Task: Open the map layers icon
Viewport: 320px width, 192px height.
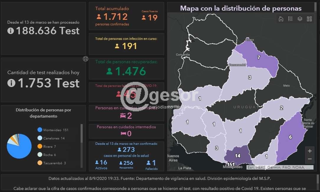Action: 300,19
